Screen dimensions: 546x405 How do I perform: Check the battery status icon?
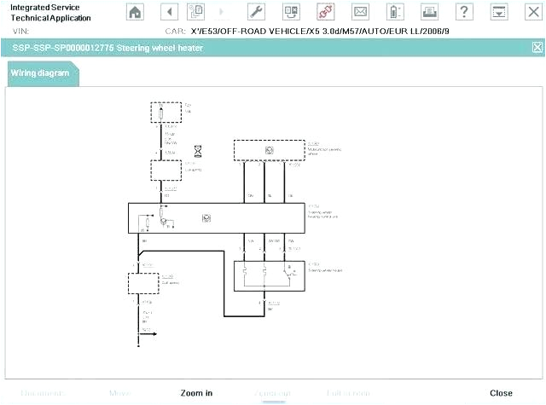[394, 12]
